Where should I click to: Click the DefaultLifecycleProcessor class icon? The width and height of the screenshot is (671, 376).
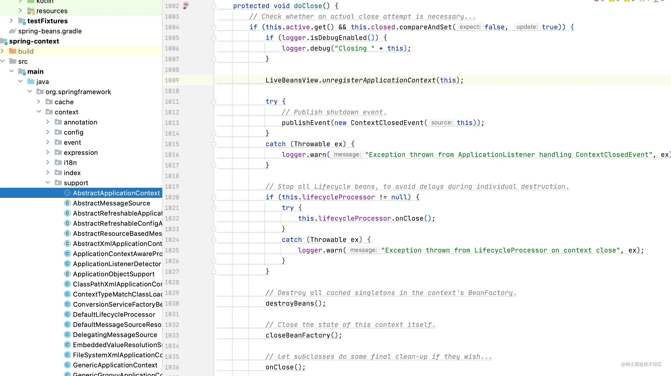67,314
